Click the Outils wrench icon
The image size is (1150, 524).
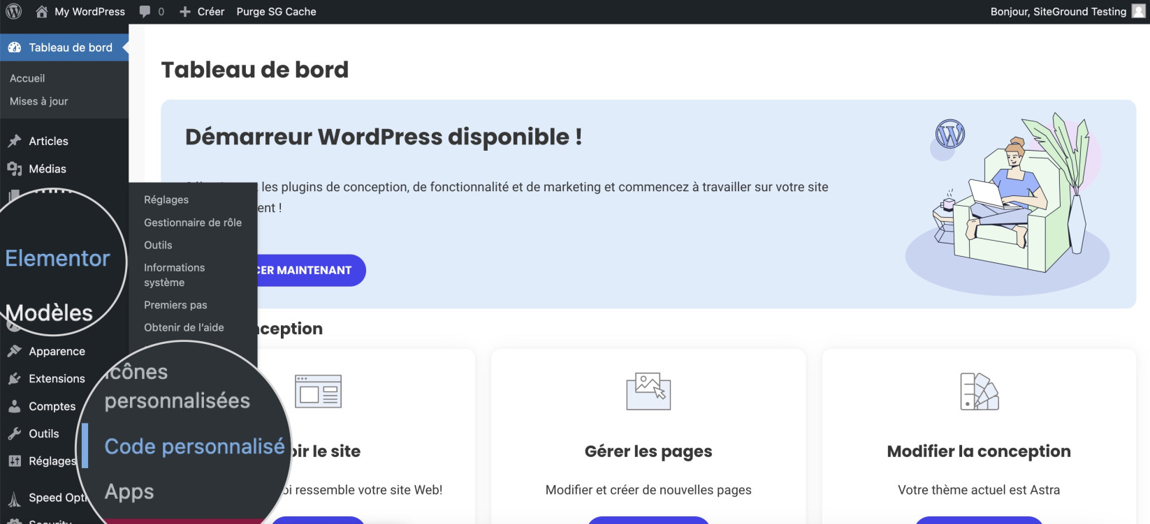pos(15,433)
